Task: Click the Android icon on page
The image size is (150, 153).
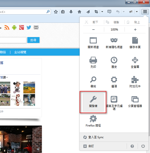Action: tap(14, 28)
